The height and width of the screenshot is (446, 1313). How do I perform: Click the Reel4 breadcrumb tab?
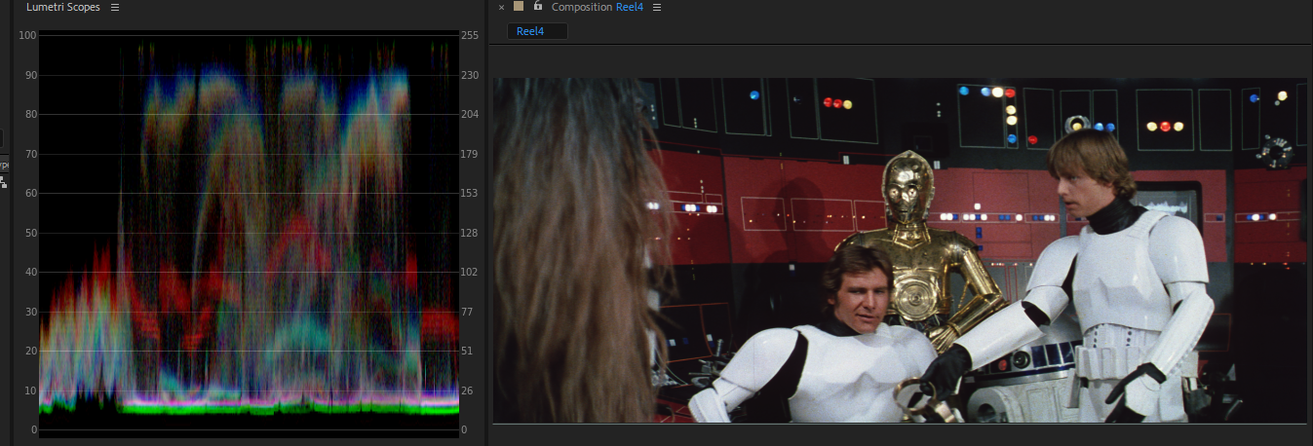click(537, 31)
